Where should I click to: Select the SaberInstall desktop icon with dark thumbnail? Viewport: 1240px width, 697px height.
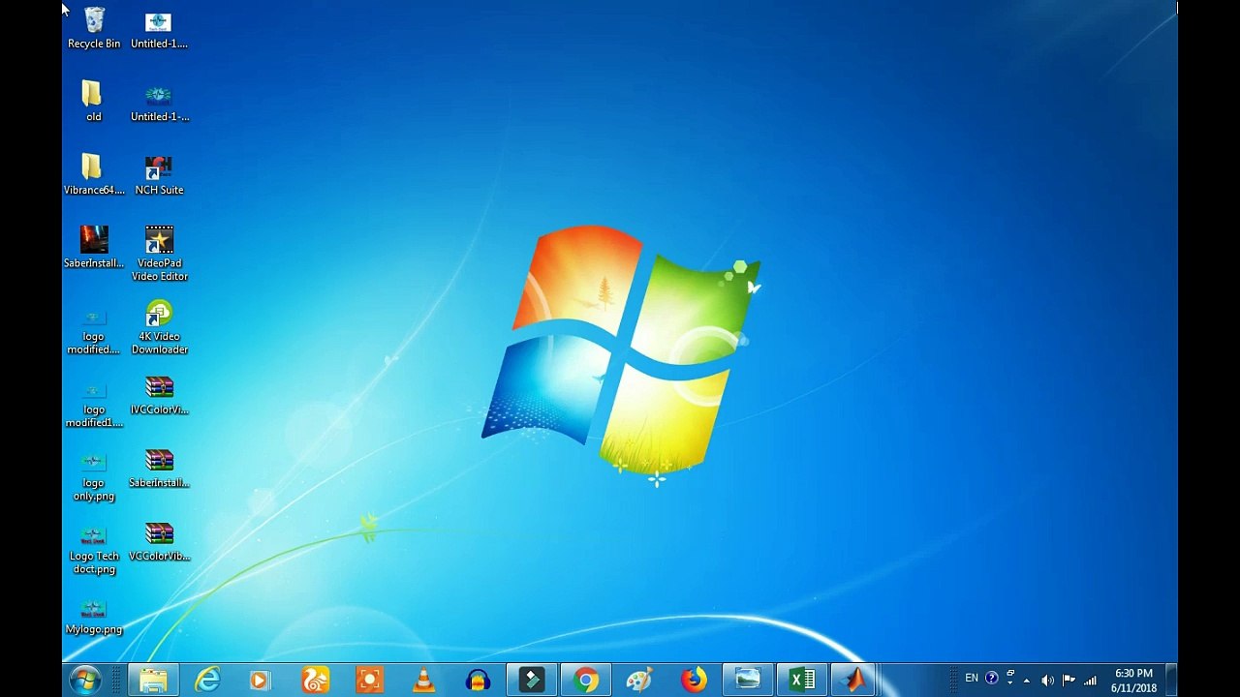coord(94,248)
